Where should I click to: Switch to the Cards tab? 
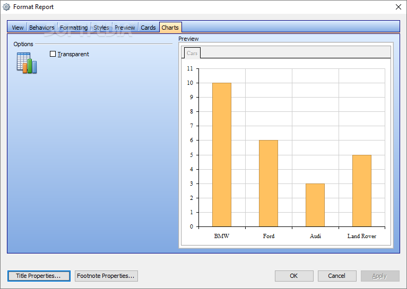click(148, 28)
